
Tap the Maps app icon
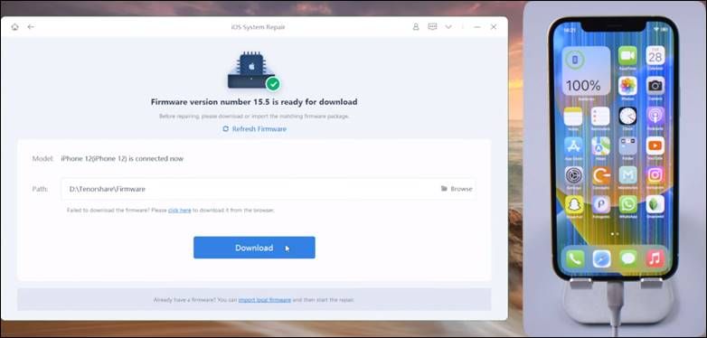click(600, 146)
